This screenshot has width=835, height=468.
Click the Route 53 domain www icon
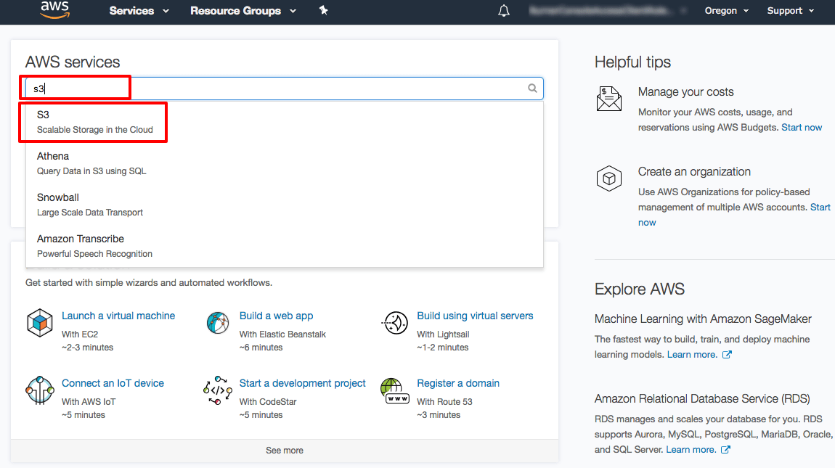395,391
